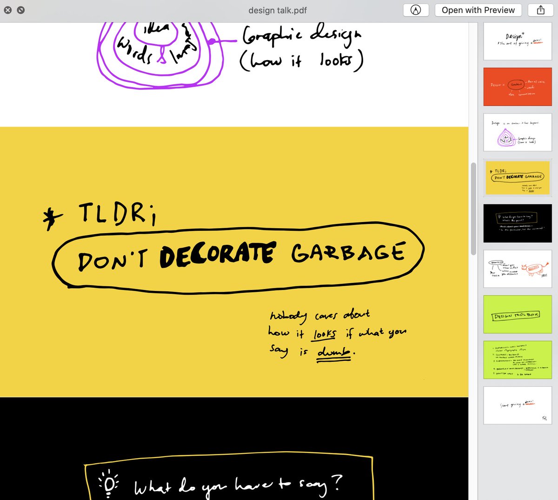Open the green 'Design Toolbox' thumbnail

[x=517, y=314]
